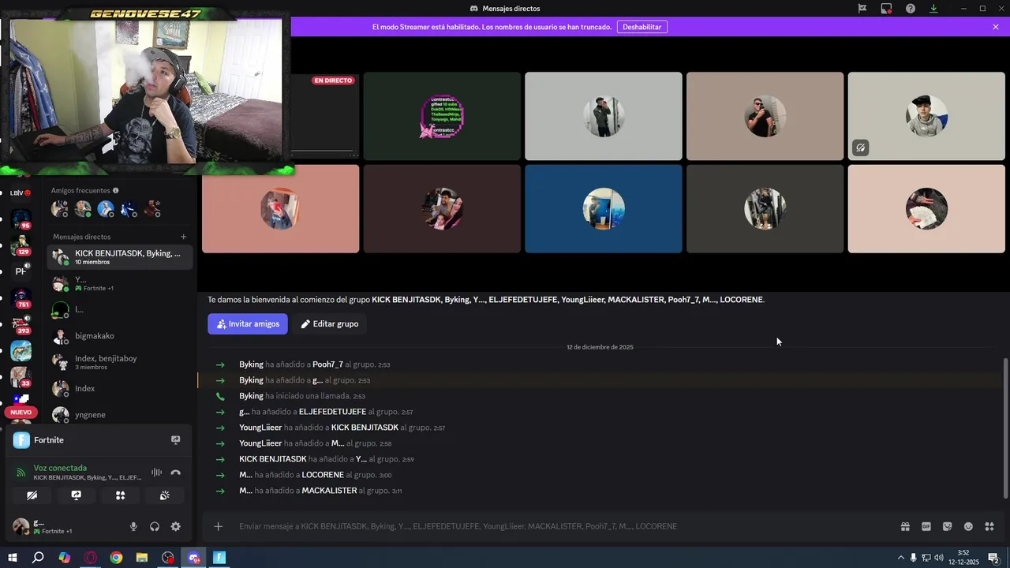Open server with 393 notification badge

click(21, 324)
